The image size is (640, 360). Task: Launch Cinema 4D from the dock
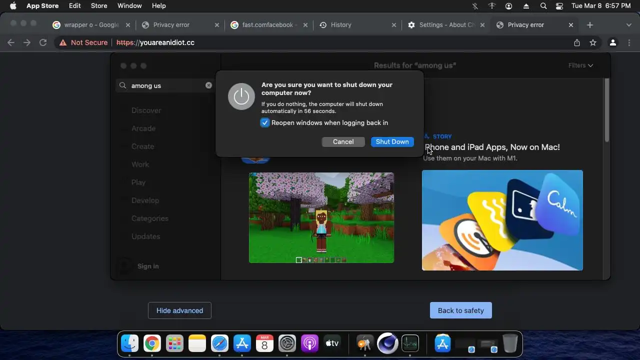(387, 343)
